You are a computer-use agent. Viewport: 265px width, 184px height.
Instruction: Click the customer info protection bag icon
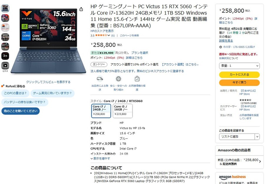point(137,79)
